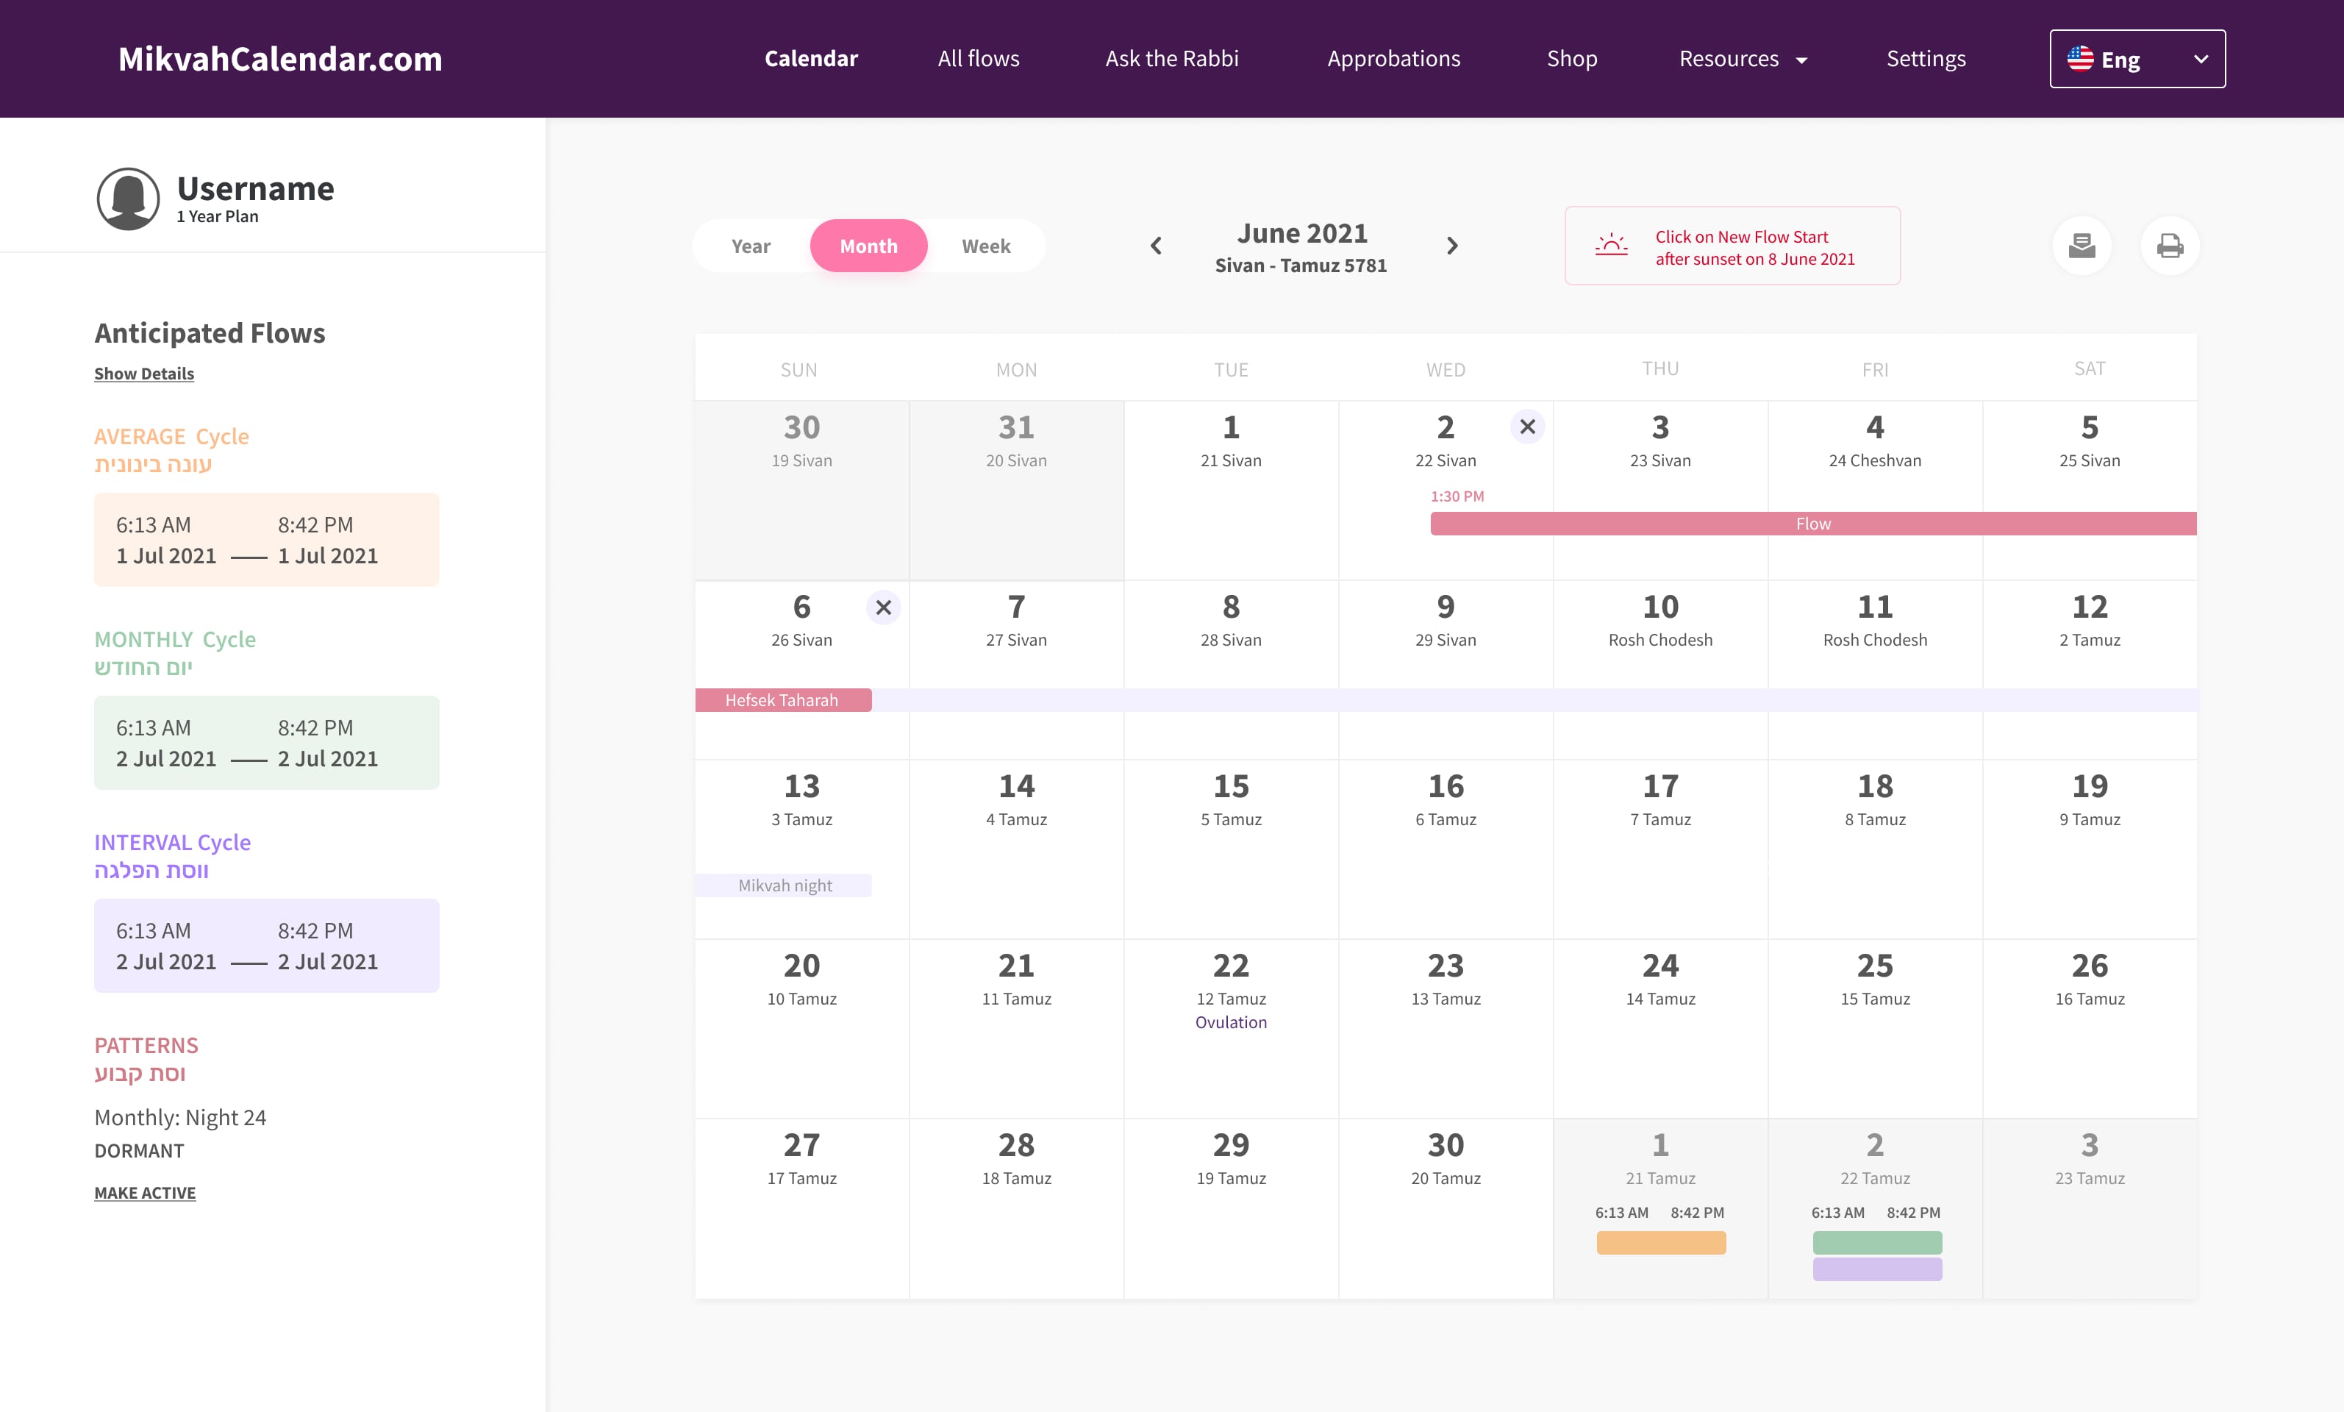The width and height of the screenshot is (2344, 1412).
Task: Switch to Week view
Action: (985, 246)
